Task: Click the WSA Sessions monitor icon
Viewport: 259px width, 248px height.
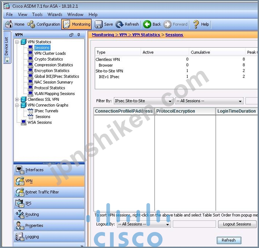Action: pyautogui.click(x=23, y=122)
